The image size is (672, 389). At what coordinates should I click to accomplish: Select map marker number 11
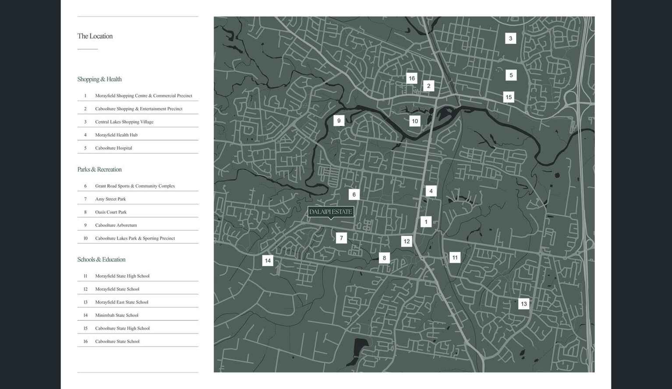point(455,258)
